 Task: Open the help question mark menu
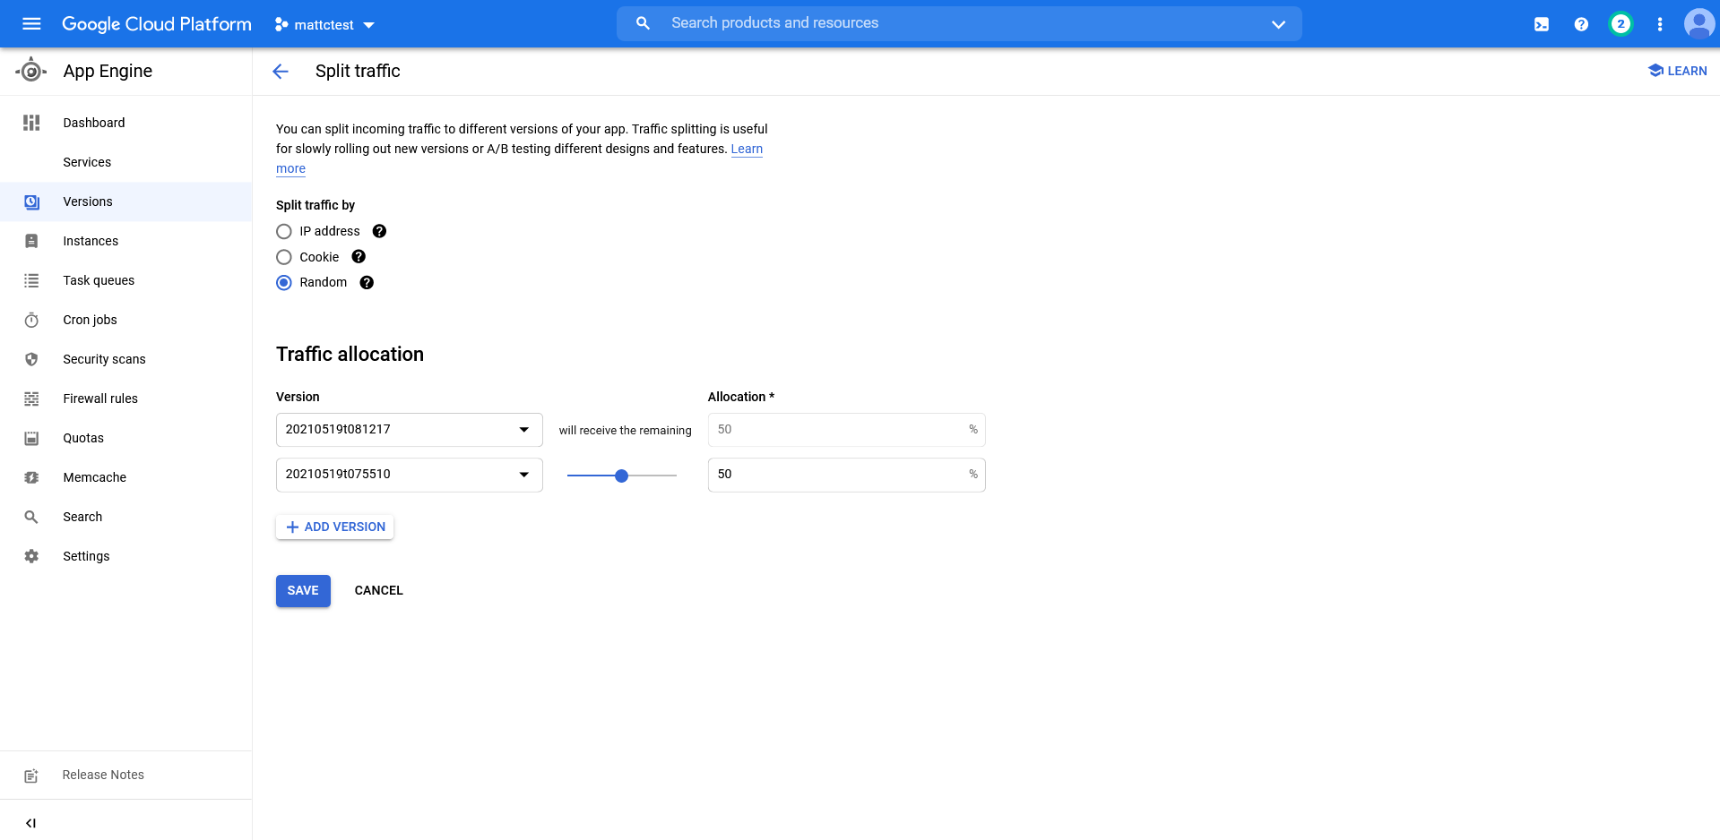click(x=1581, y=24)
